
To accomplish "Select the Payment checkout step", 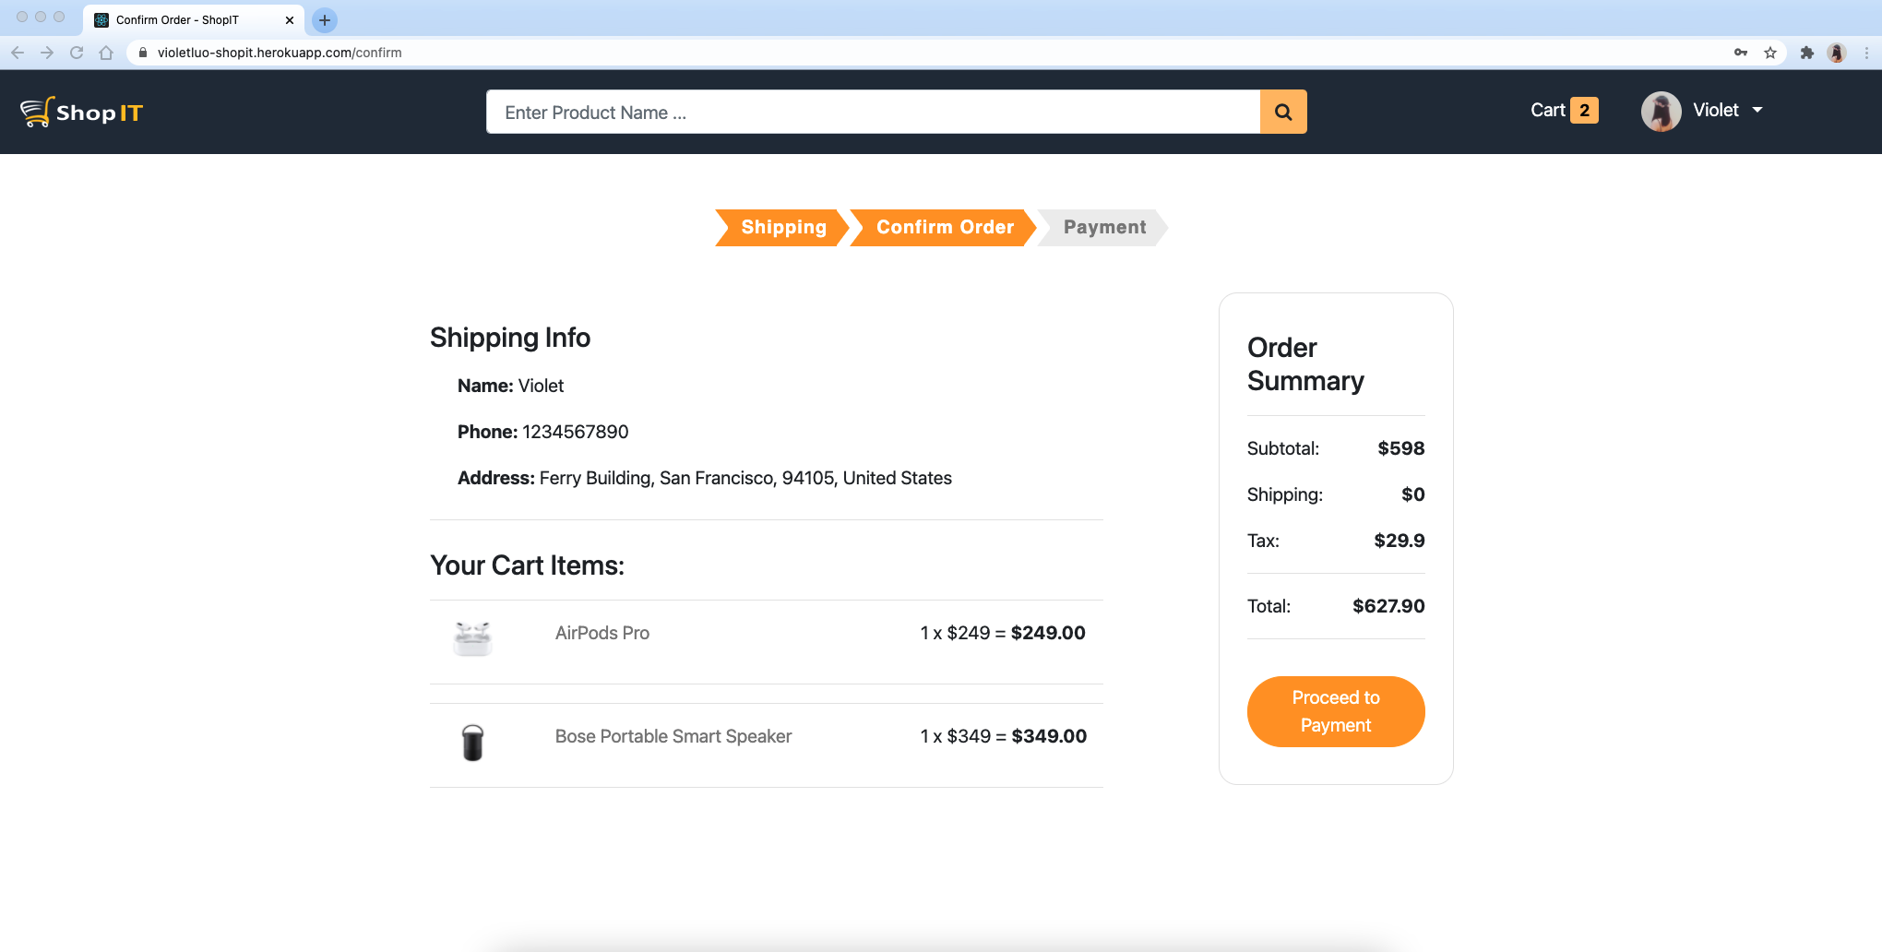I will (1103, 227).
